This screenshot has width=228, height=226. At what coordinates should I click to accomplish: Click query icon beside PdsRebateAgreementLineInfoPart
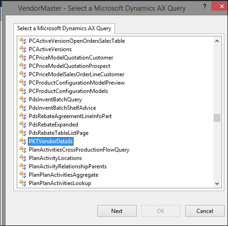pyautogui.click(x=23, y=116)
